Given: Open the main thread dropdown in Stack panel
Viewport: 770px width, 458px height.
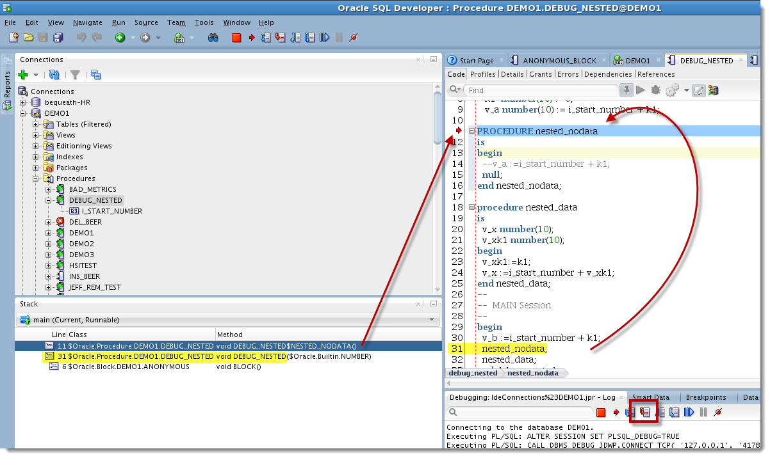Looking at the screenshot, I should [432, 320].
